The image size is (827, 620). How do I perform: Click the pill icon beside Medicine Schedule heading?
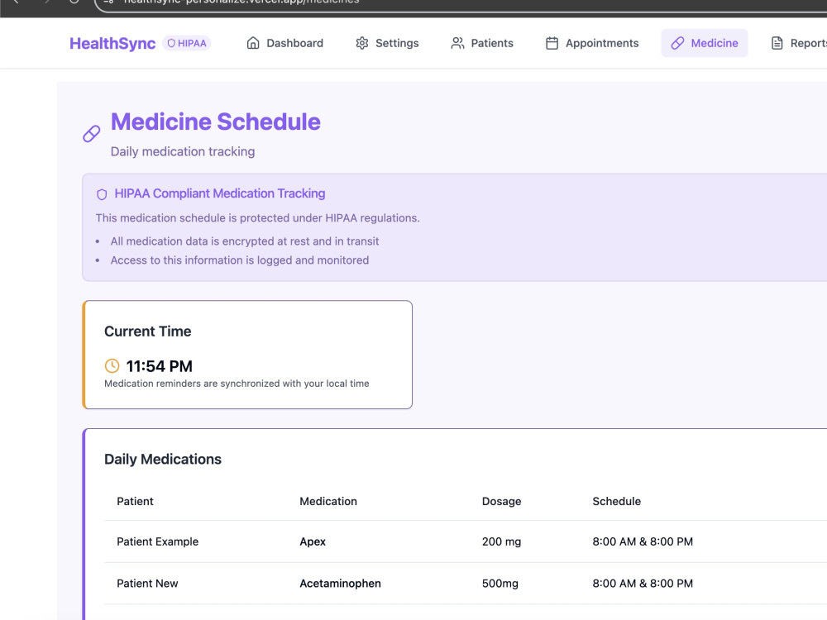pos(91,134)
